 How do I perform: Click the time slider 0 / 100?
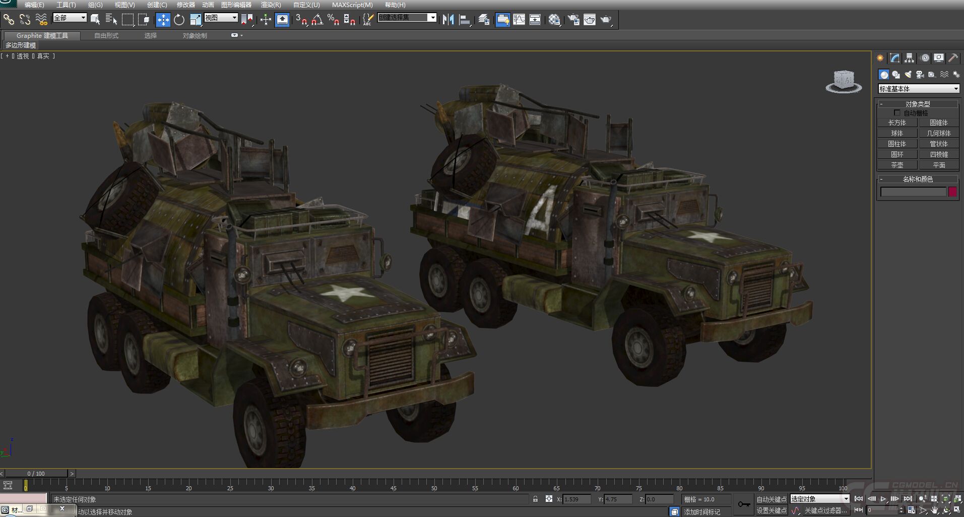36,474
